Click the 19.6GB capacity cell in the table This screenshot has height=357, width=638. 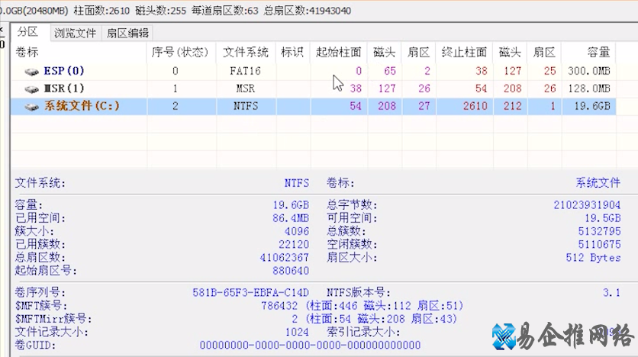pyautogui.click(x=592, y=106)
